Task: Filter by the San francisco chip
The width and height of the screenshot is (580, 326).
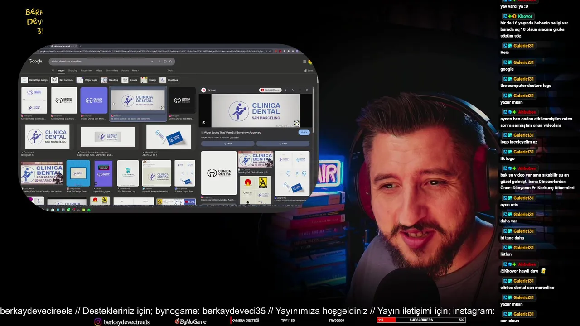Action: tap(62, 80)
